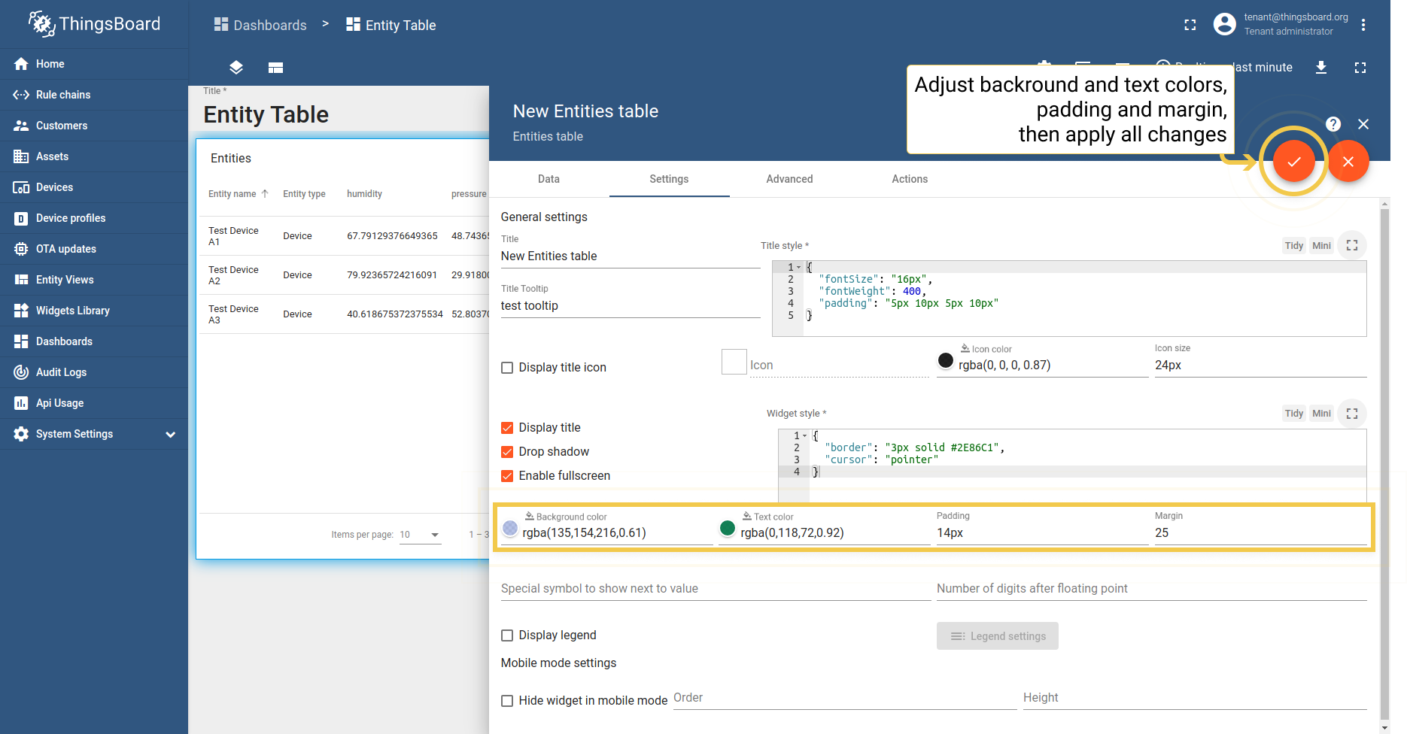The width and height of the screenshot is (1407, 734).
Task: Open the three-dot user menu
Action: 1363,25
